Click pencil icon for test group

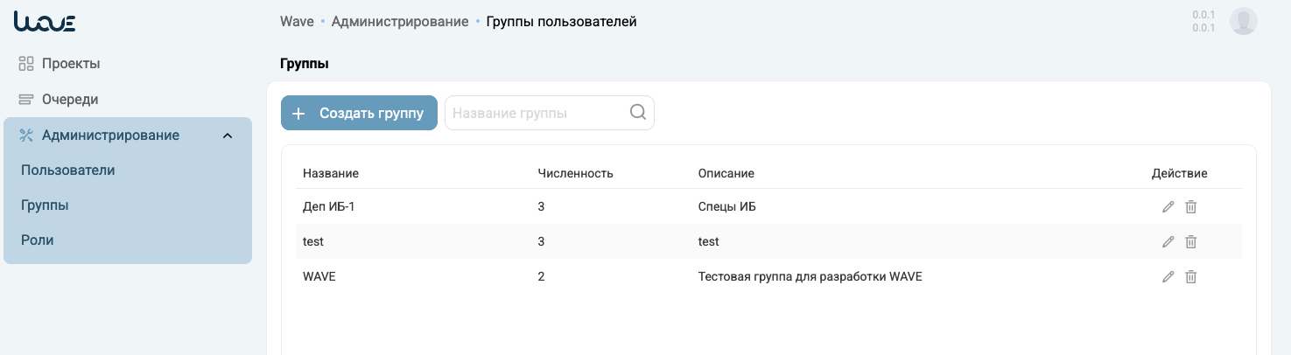1168,241
